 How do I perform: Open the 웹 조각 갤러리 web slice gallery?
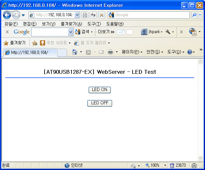click(90, 43)
